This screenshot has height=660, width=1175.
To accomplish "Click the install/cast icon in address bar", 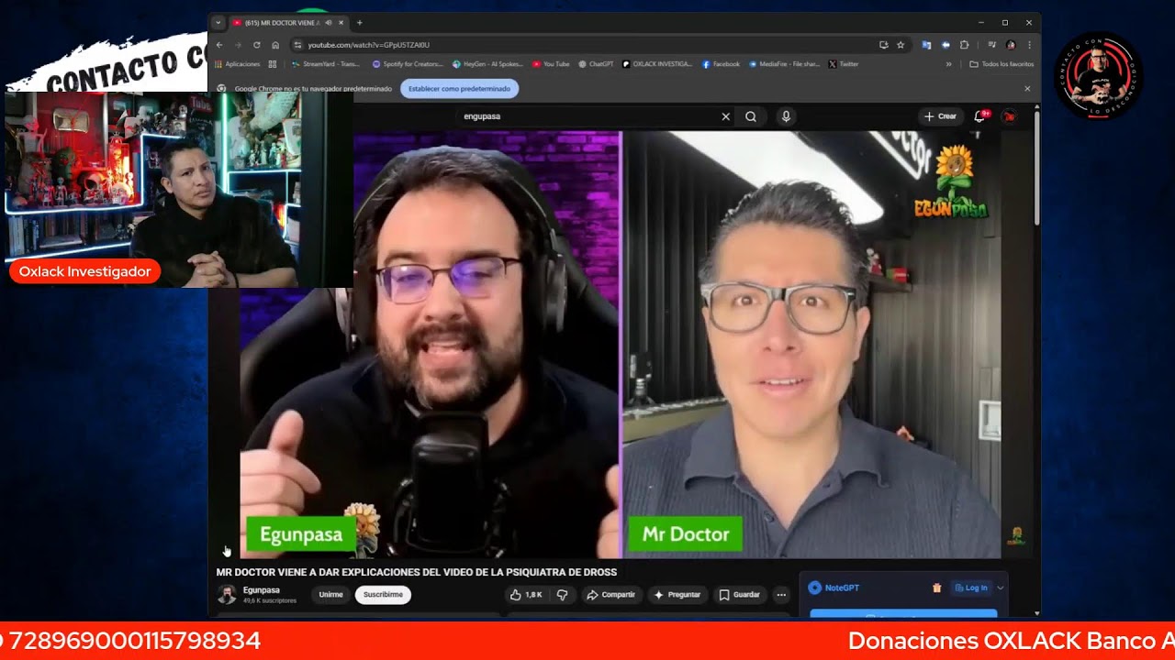I will [x=883, y=45].
